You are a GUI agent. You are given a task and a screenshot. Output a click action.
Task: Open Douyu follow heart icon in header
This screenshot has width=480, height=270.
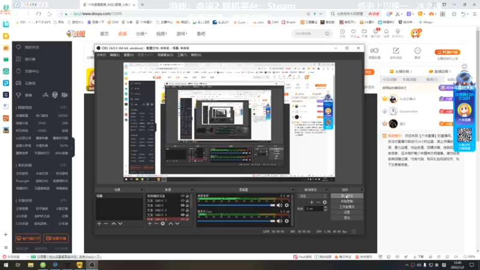click(x=353, y=32)
